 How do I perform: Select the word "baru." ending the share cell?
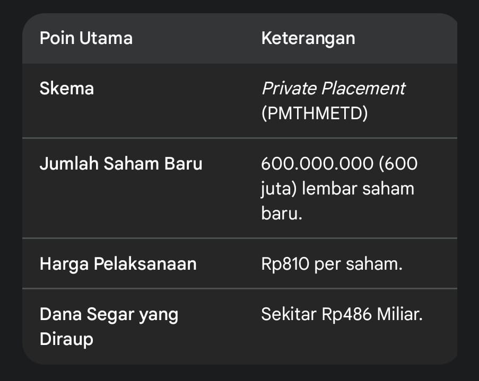[282, 214]
